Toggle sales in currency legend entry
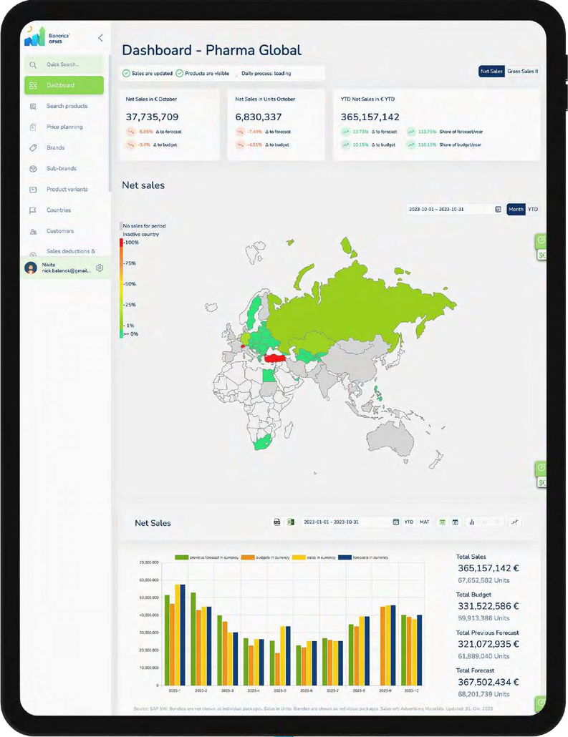Viewport: 568px width, 737px height. [x=314, y=557]
